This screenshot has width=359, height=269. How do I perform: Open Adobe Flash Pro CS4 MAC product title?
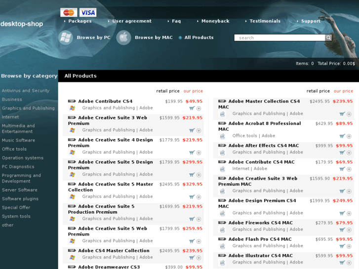pyautogui.click(x=260, y=239)
